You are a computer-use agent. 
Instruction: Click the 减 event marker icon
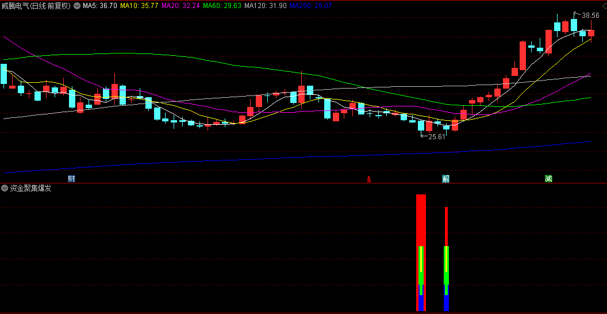(548, 178)
